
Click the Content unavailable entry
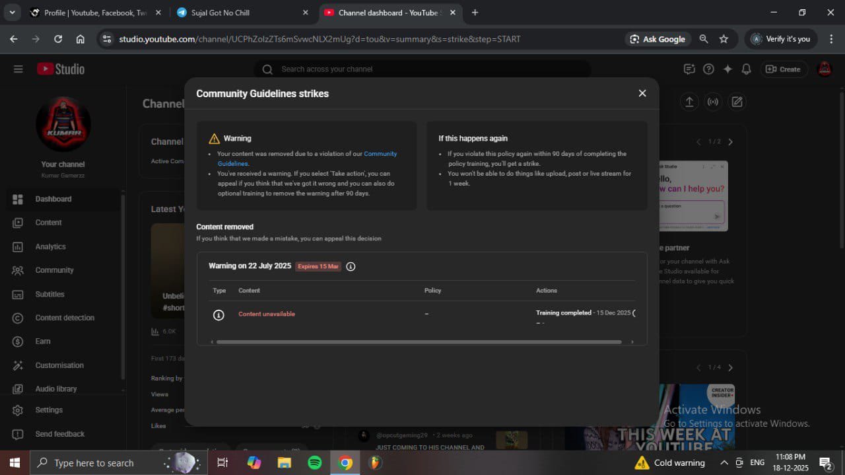tap(266, 314)
